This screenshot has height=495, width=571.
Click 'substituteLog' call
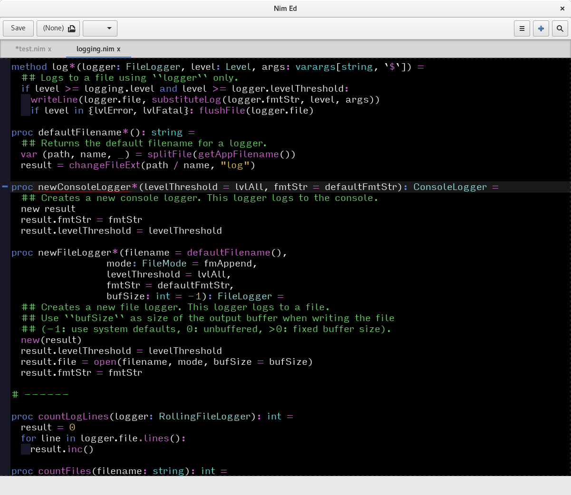pos(186,100)
